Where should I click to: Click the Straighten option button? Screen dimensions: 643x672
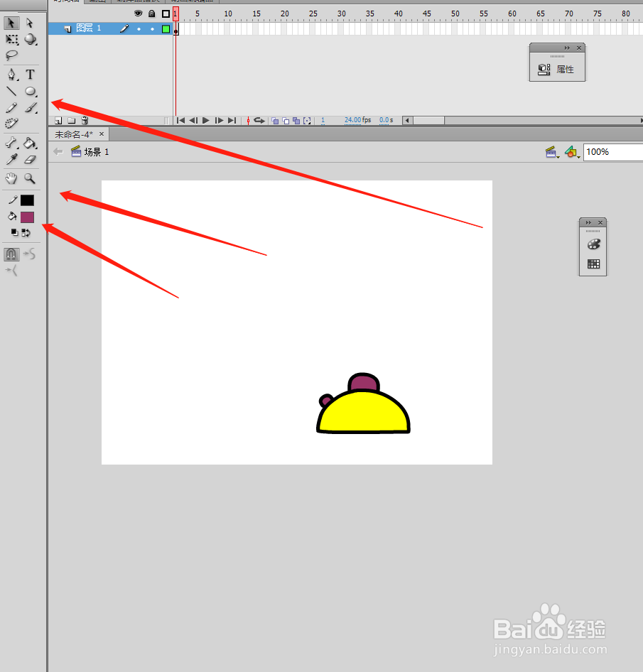11,271
